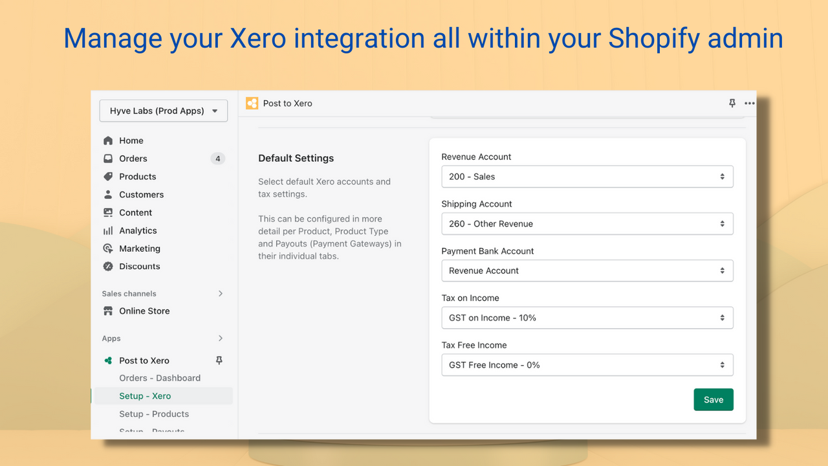
Task: Click the Apps section label
Action: (111, 338)
